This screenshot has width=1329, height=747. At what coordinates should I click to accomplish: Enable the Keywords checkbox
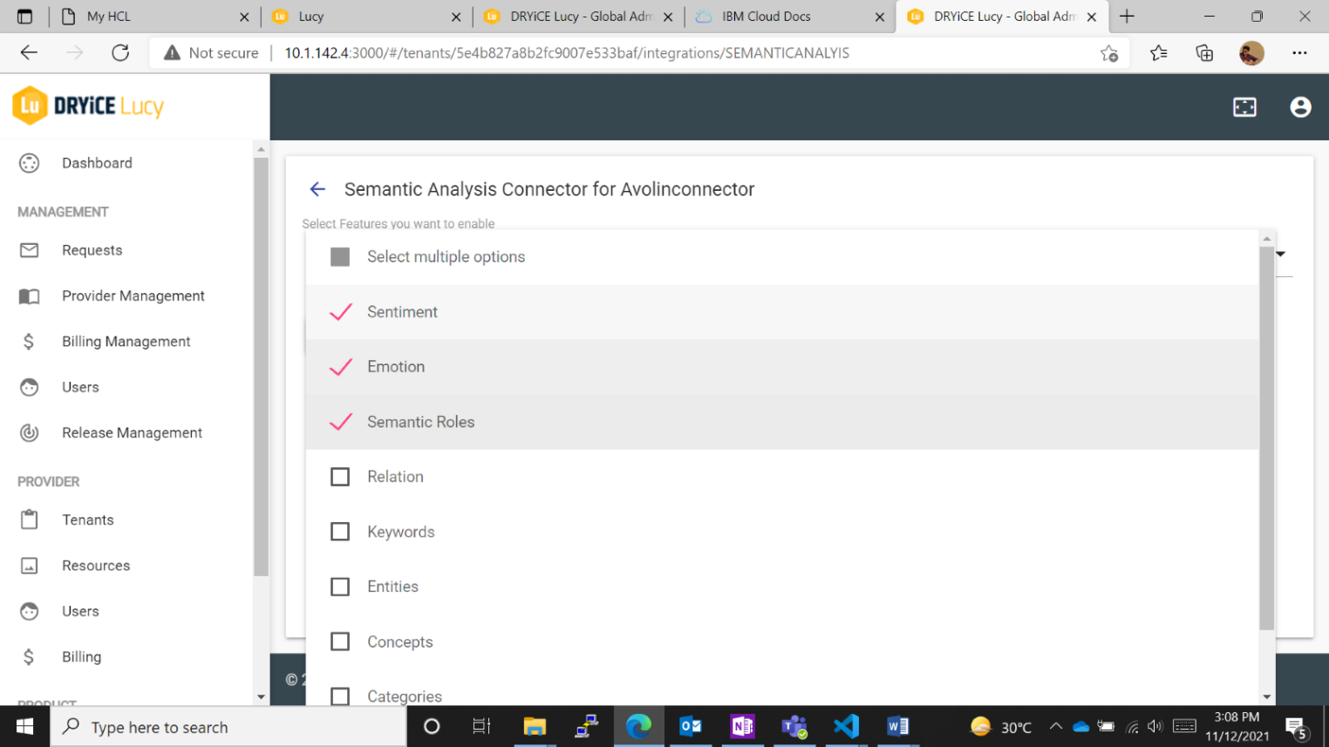click(340, 532)
